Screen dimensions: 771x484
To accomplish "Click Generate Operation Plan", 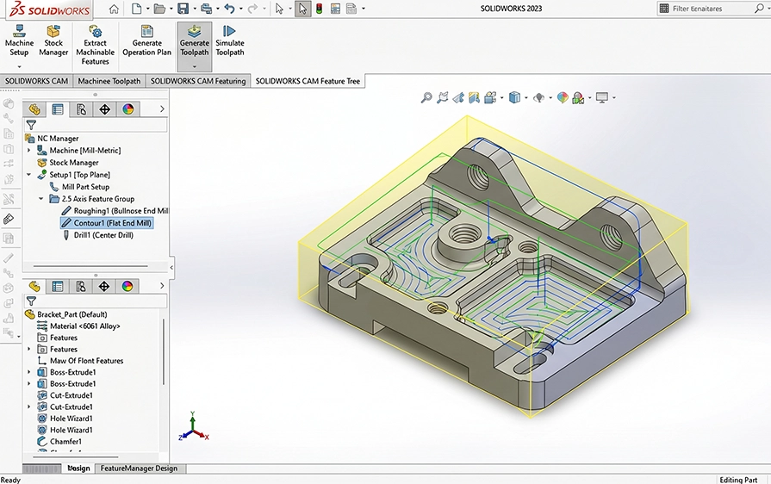I will coord(146,41).
